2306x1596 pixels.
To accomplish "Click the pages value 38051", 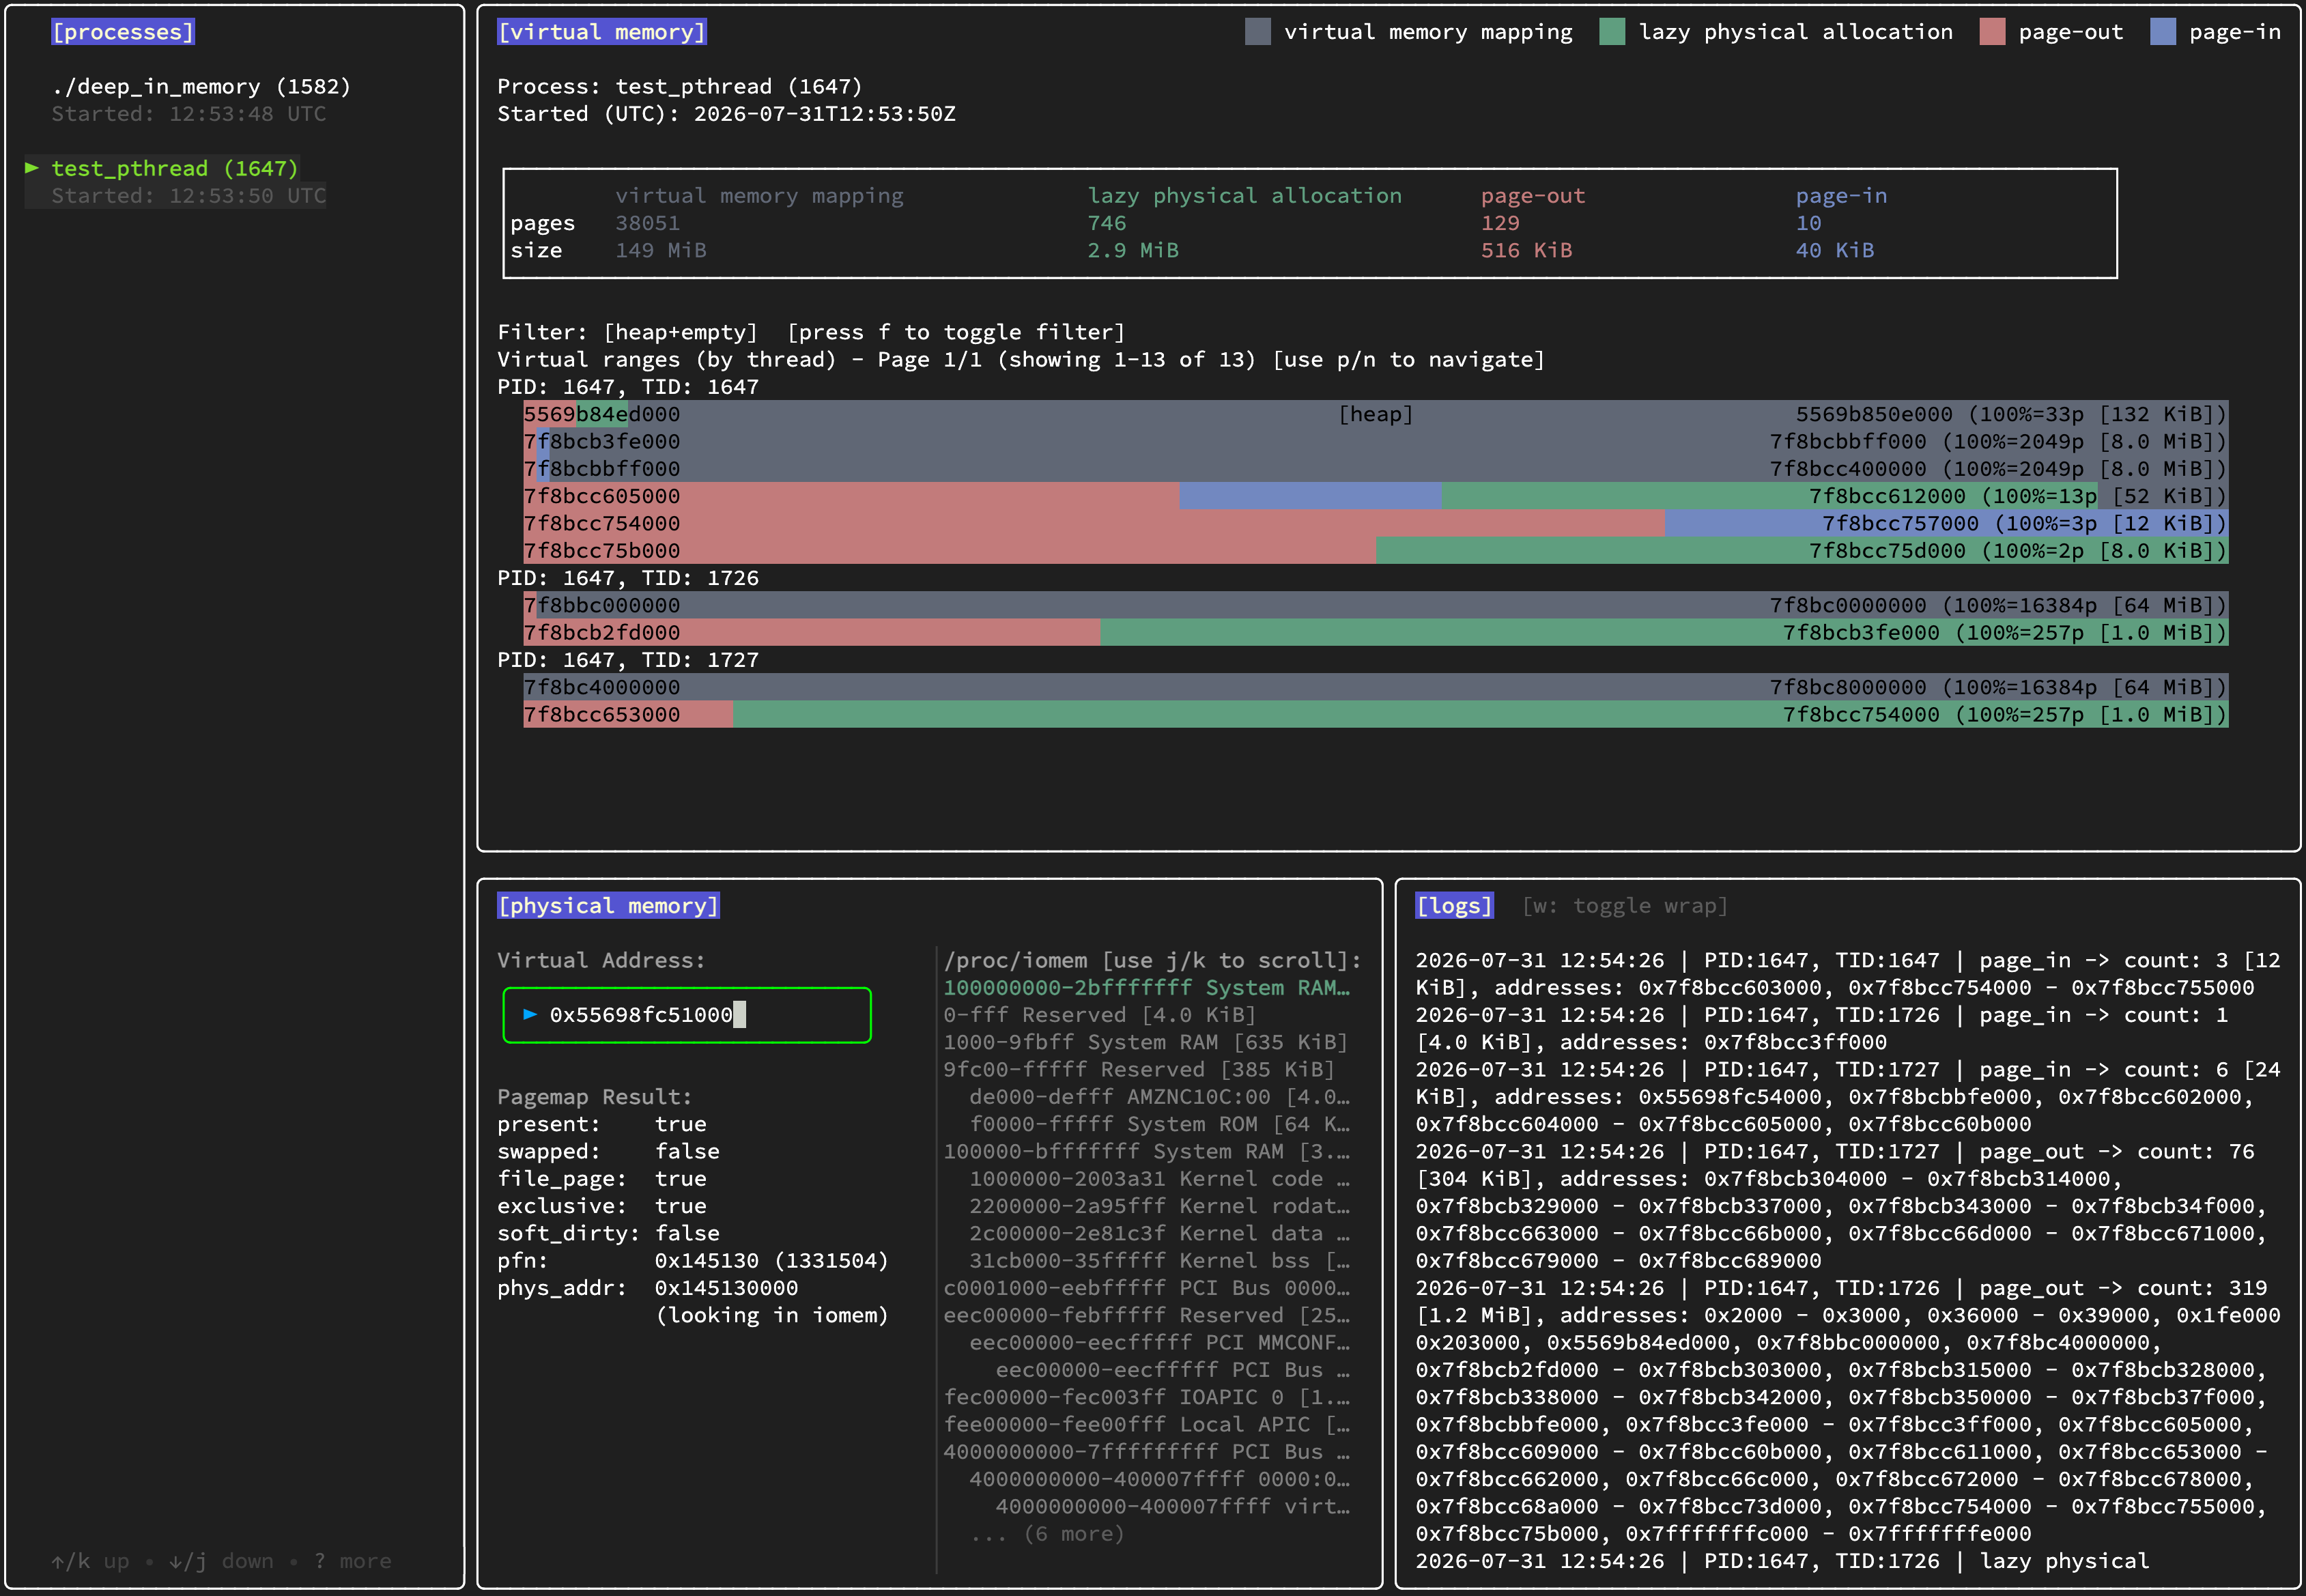I will [647, 223].
